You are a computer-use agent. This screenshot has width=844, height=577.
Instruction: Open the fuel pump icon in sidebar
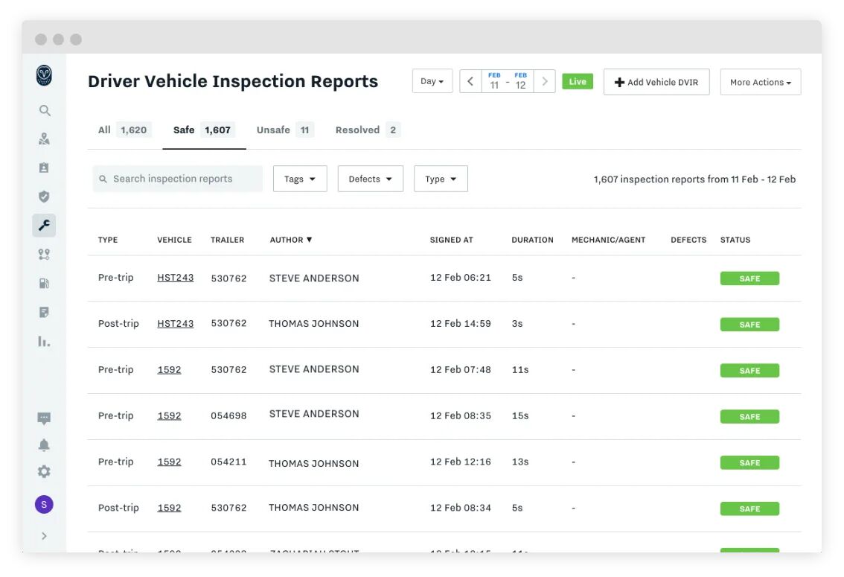point(44,283)
